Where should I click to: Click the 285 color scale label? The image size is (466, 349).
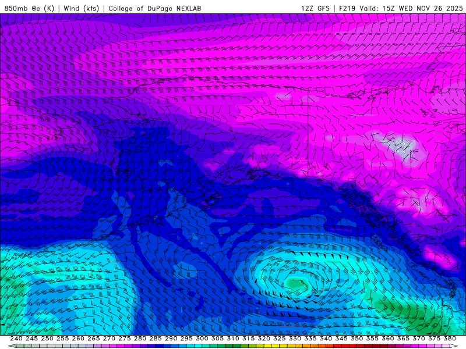(156, 339)
